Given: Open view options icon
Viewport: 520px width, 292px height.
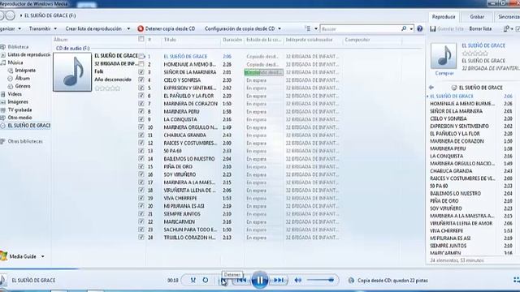Looking at the screenshot, I should (x=308, y=29).
